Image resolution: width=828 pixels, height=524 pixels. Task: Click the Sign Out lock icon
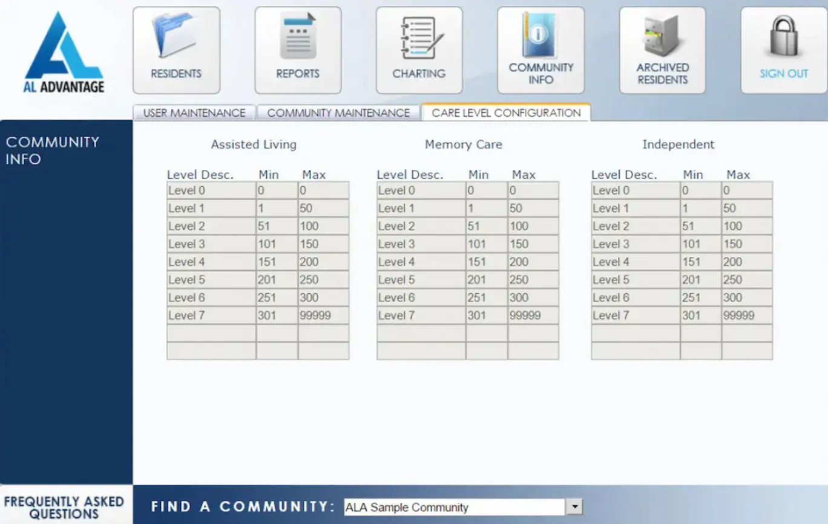point(783,36)
